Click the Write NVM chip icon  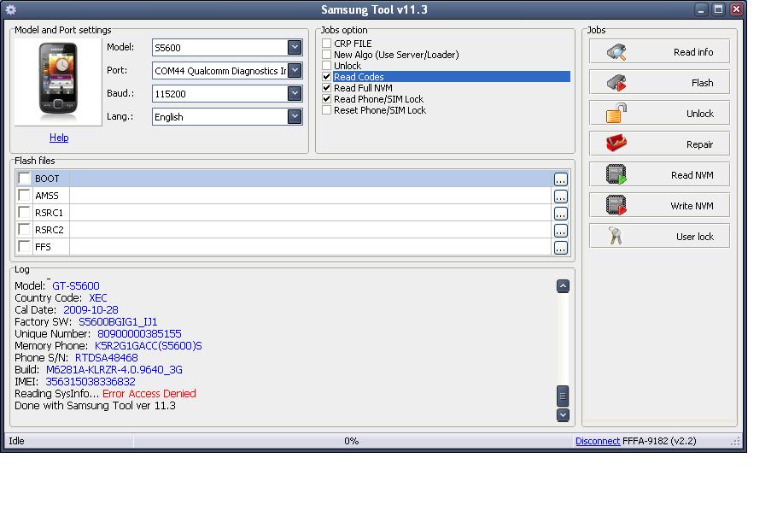616,205
